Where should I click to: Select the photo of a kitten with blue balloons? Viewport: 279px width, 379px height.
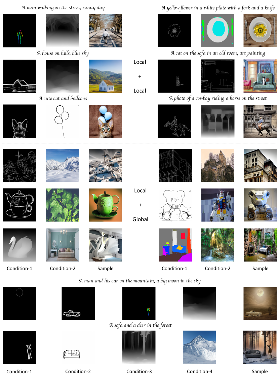[105, 121]
